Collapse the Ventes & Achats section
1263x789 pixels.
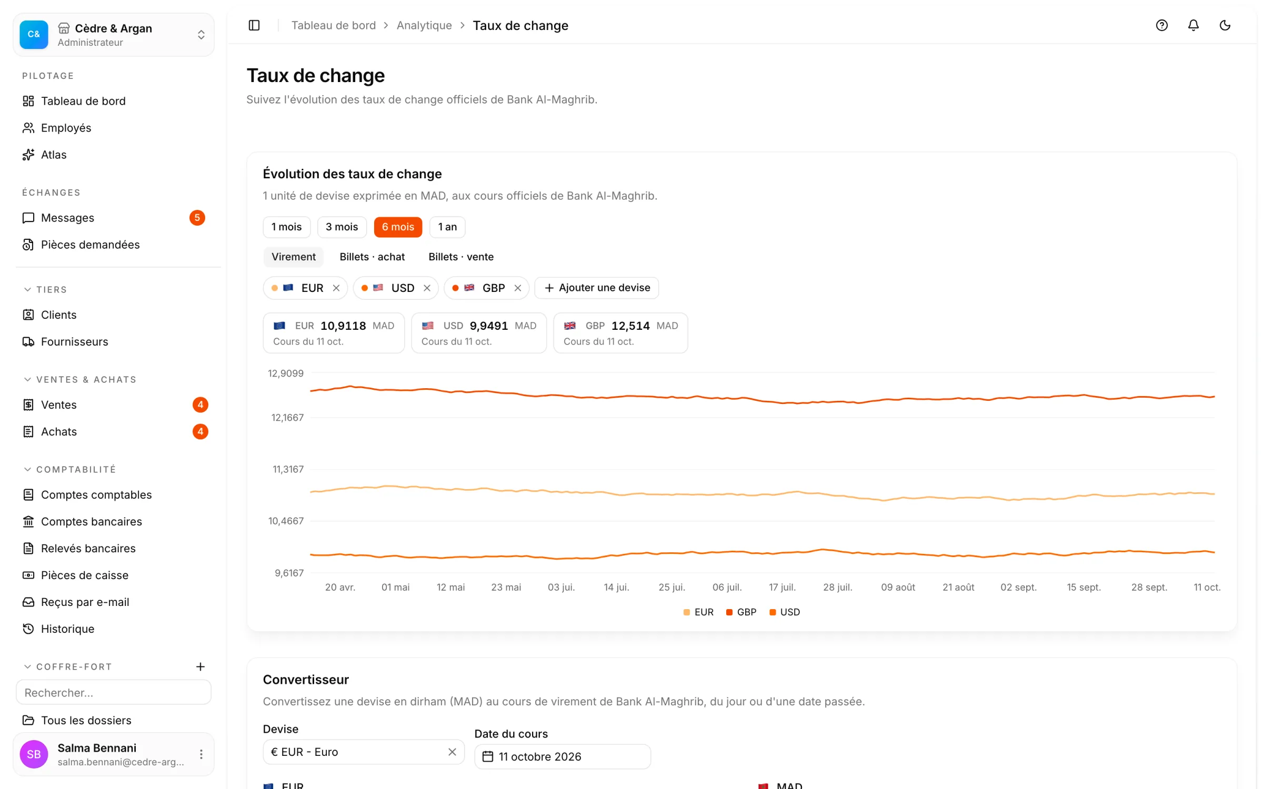coord(80,379)
